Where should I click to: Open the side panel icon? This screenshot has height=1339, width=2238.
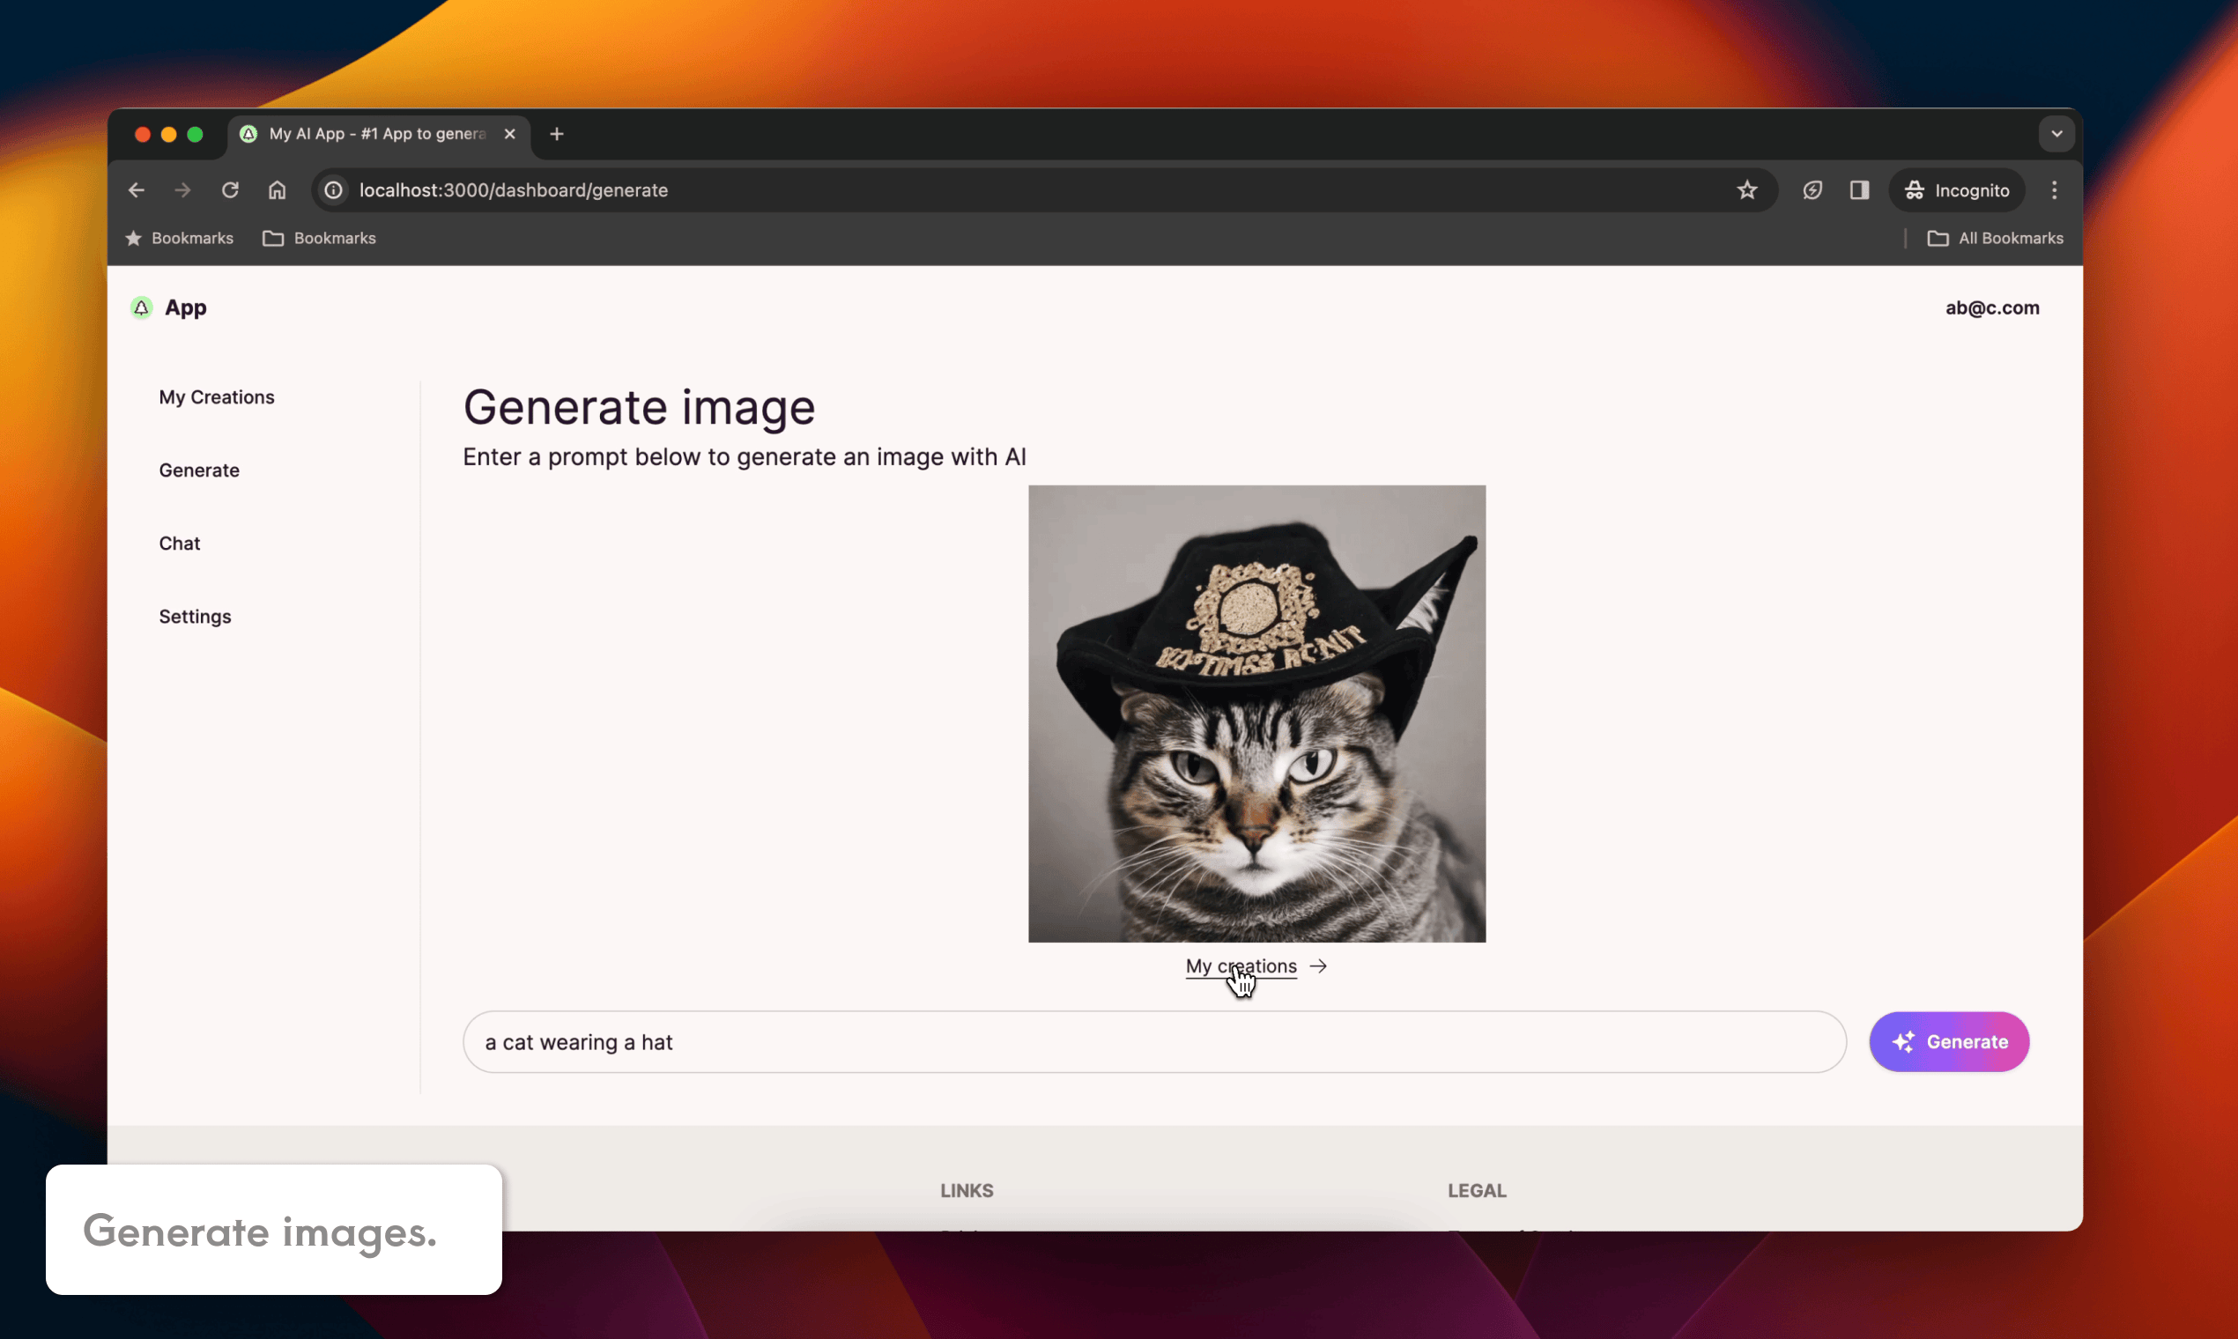click(1859, 190)
